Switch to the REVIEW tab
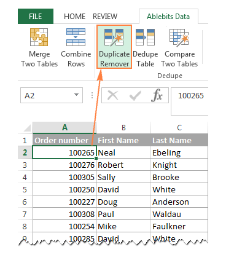Image resolution: width=234 pixels, height=260 pixels. 105,17
